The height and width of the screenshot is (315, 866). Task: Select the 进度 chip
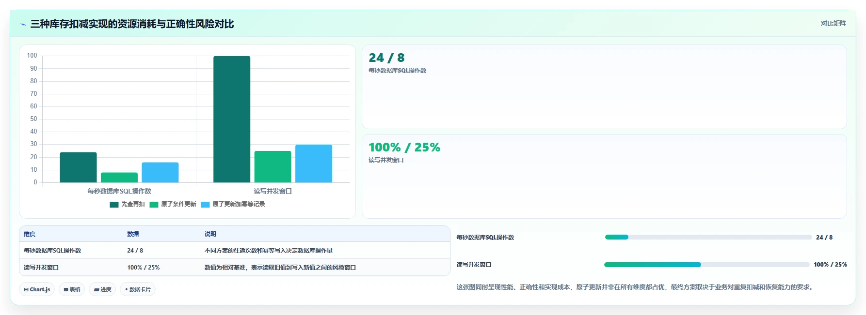click(x=102, y=289)
